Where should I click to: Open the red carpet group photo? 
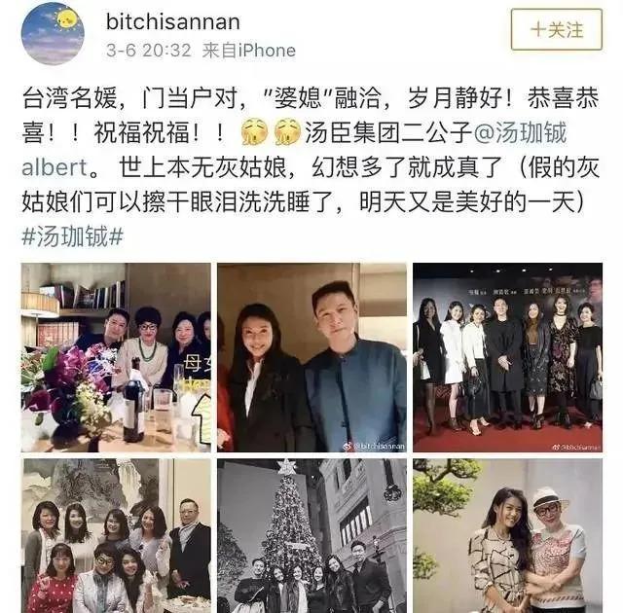tap(508, 357)
